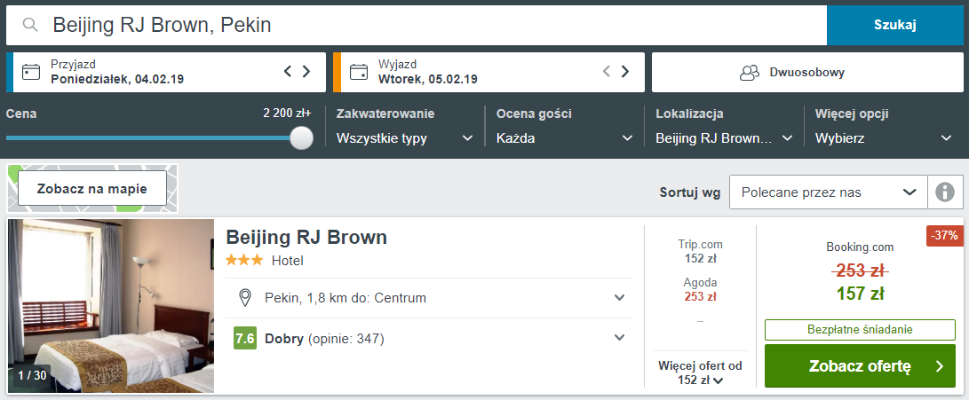Click the location pin icon
The image size is (969, 400).
pyautogui.click(x=246, y=298)
